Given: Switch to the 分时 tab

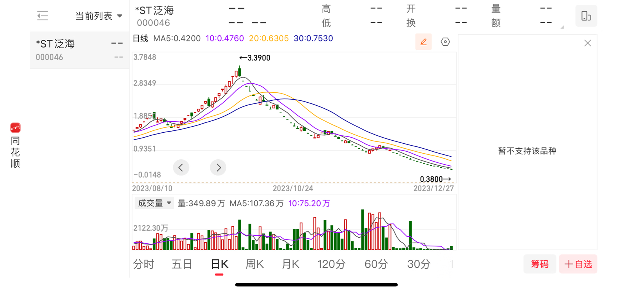Looking at the screenshot, I should tap(144, 264).
